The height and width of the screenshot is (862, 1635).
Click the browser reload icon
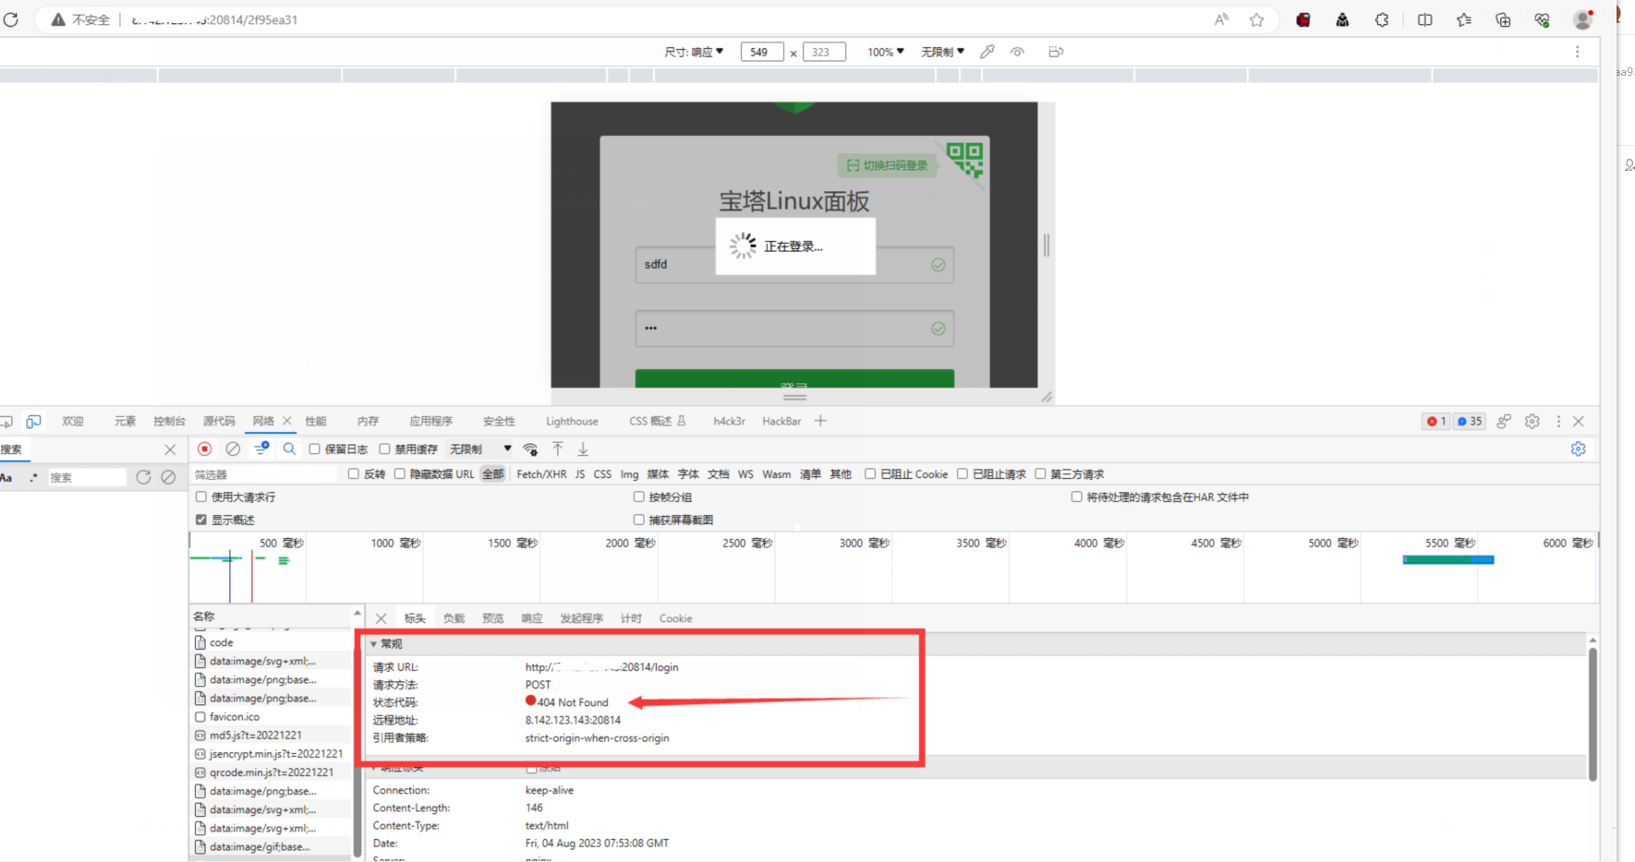10,19
